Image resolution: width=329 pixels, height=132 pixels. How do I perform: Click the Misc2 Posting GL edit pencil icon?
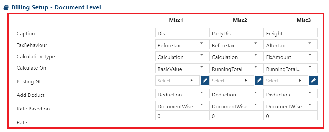[x=259, y=80]
